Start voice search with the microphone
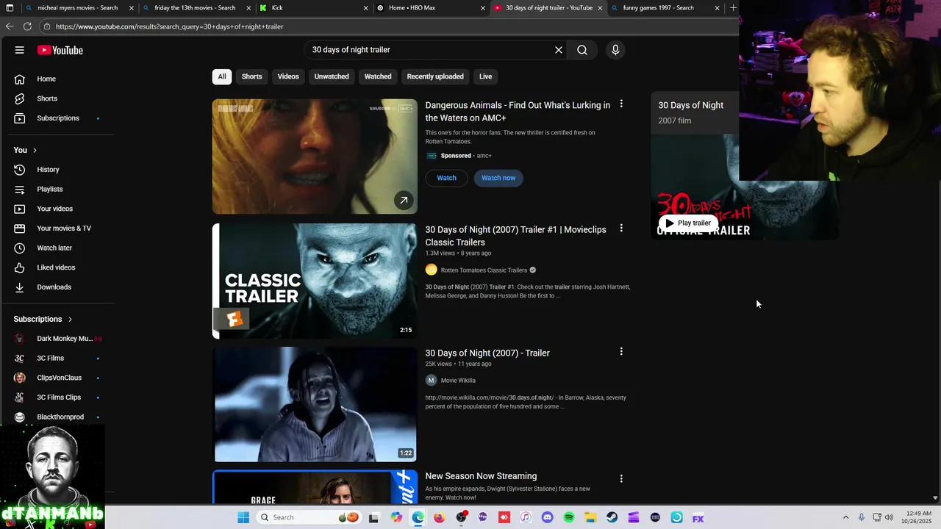This screenshot has width=941, height=529. [x=615, y=50]
